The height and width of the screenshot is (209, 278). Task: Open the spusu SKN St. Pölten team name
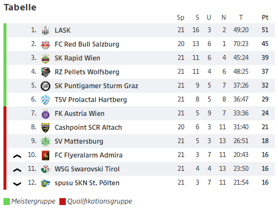(87, 183)
